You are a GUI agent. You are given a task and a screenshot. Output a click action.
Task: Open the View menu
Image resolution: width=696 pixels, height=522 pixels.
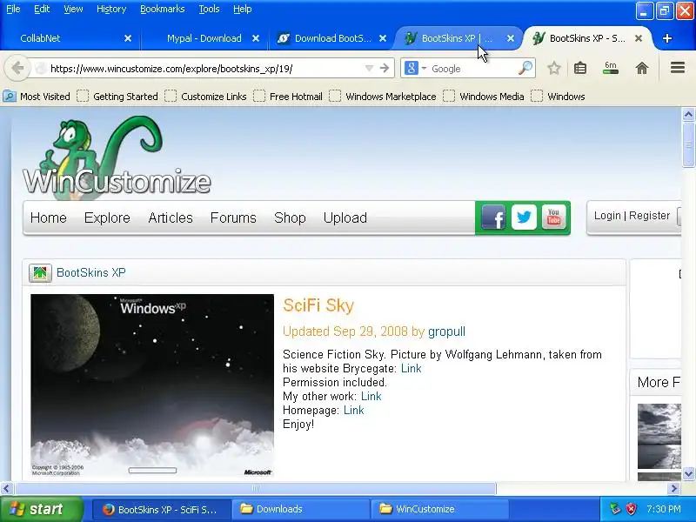click(x=73, y=9)
